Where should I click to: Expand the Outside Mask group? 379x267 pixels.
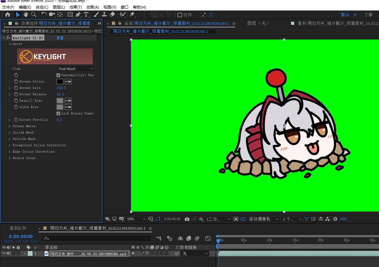tap(10, 139)
